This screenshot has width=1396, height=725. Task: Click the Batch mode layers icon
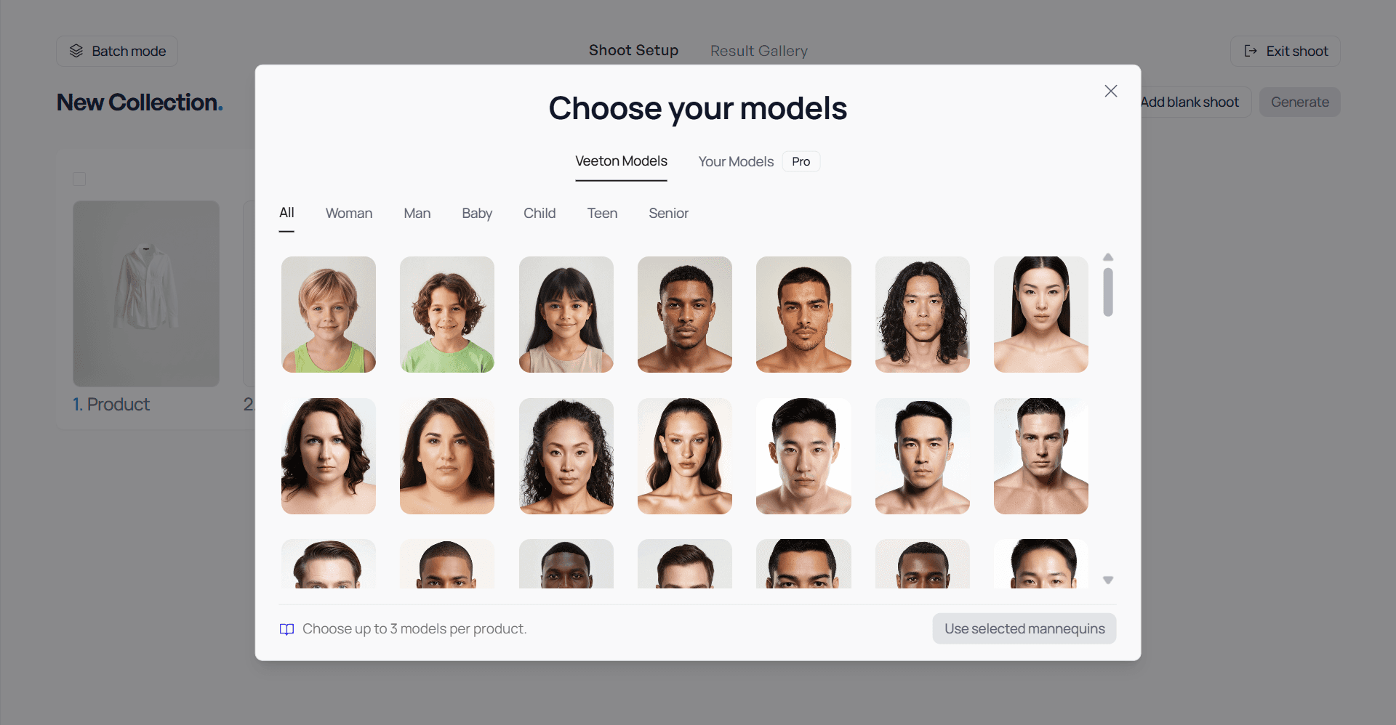(76, 51)
